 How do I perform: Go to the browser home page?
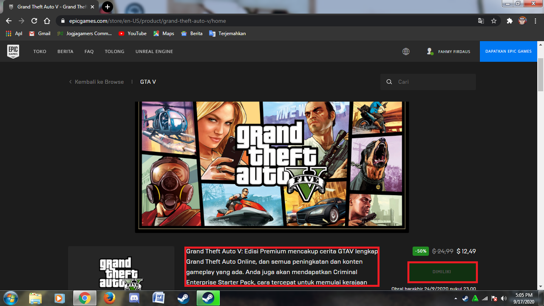coord(47,21)
